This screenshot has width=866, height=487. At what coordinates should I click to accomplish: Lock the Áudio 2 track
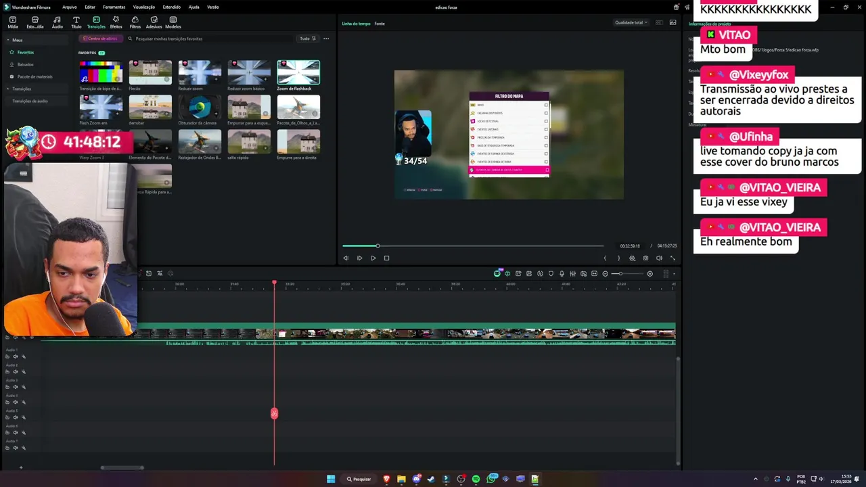click(7, 371)
